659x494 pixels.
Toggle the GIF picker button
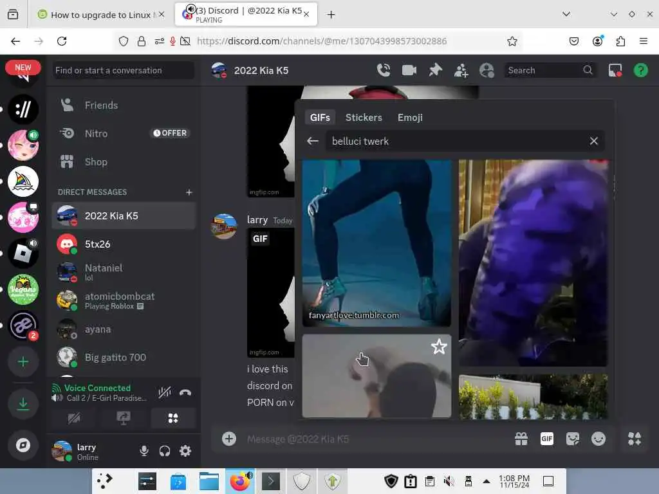coord(547,439)
